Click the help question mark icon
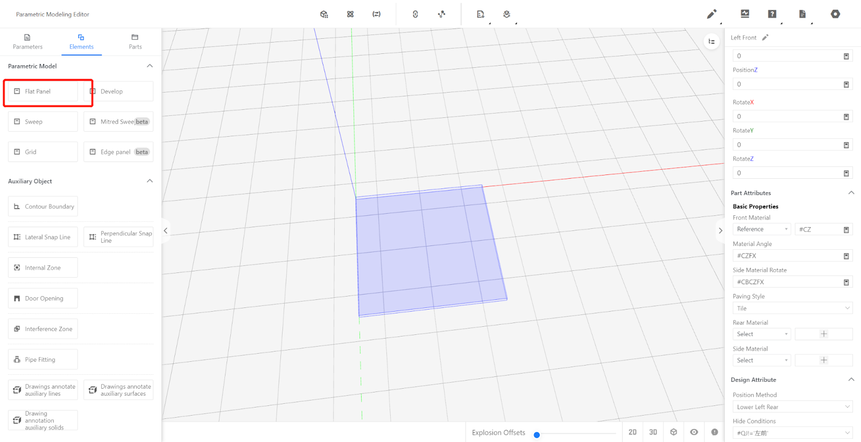861x442 pixels. click(x=772, y=14)
